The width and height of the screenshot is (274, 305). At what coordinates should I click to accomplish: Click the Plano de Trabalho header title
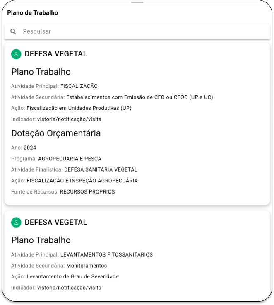click(x=33, y=13)
